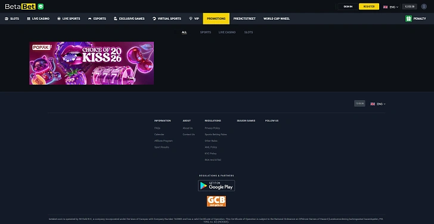This screenshot has width=434, height=224.
Task: Open the AML Policy link
Action: click(211, 147)
